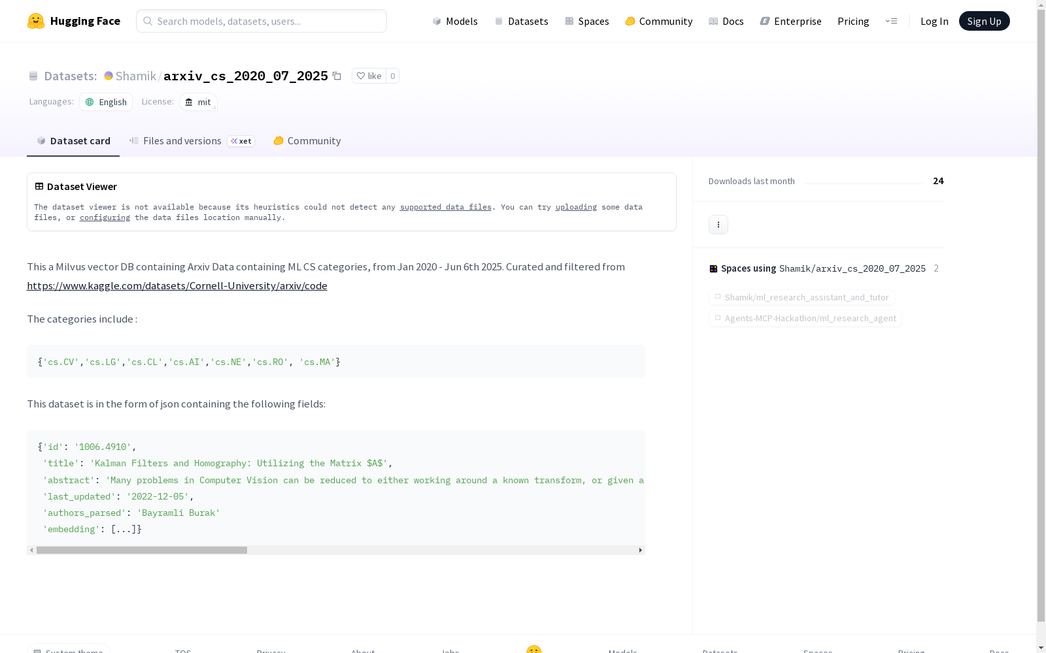This screenshot has width=1046, height=653.
Task: Click the configuring link in Dataset Viewer
Action: click(x=105, y=217)
